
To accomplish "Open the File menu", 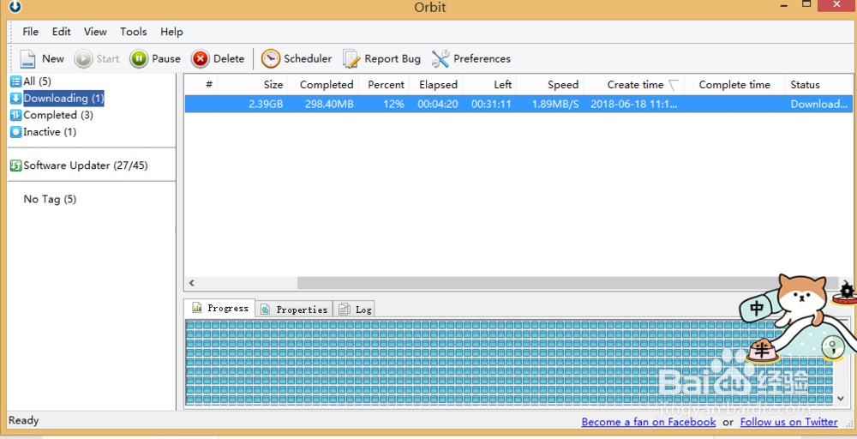I will click(x=31, y=32).
